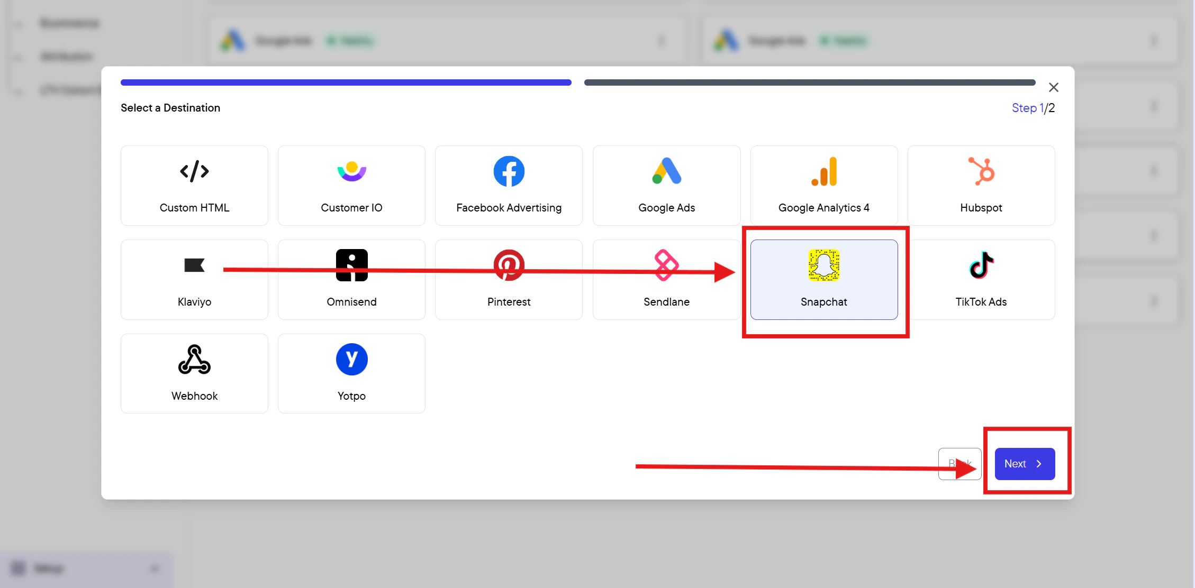Click the Next button
1195x588 pixels.
tap(1025, 464)
